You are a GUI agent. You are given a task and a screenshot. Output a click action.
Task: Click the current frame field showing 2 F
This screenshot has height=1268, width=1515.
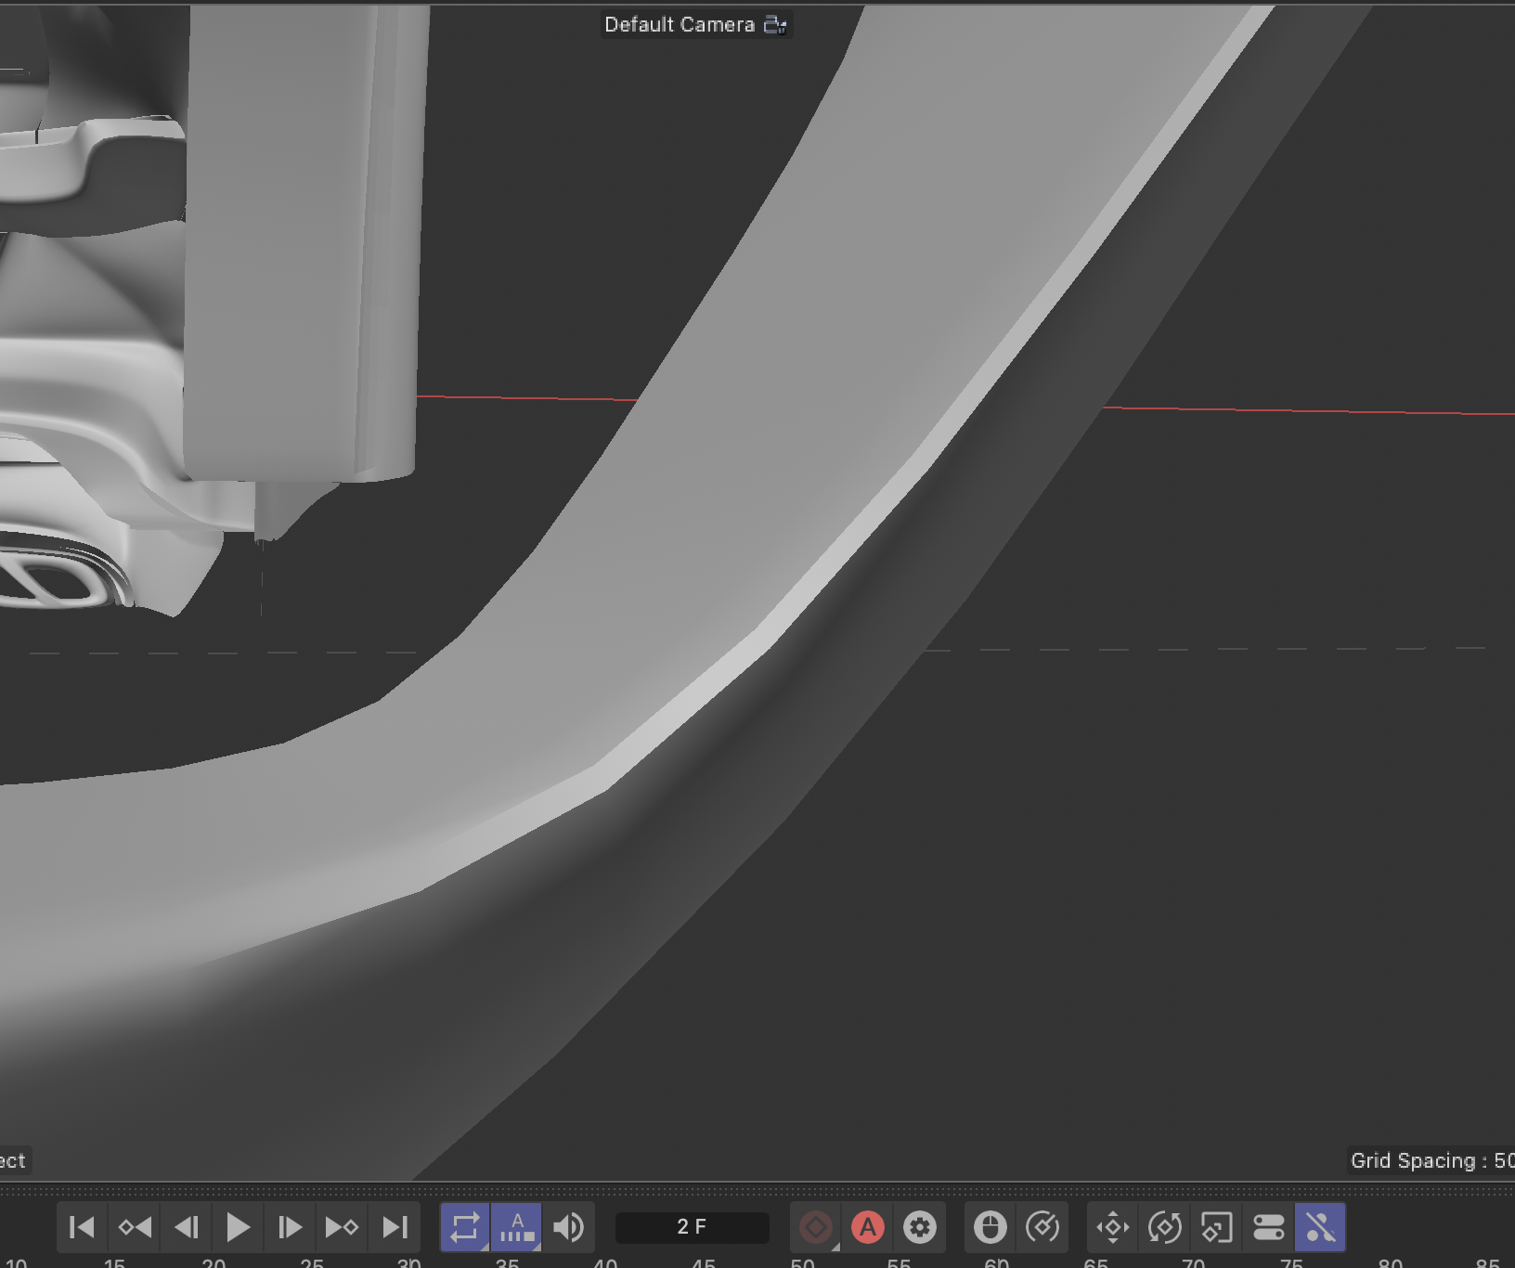(x=692, y=1227)
